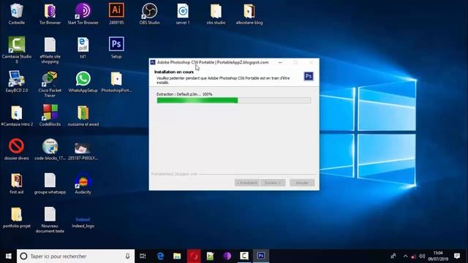Select the oussama el awad folder
This screenshot has height=263, width=468.
83,115
